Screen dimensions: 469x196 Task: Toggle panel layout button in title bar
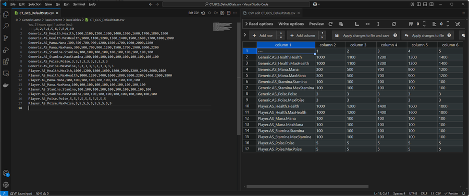click(x=425, y=4)
